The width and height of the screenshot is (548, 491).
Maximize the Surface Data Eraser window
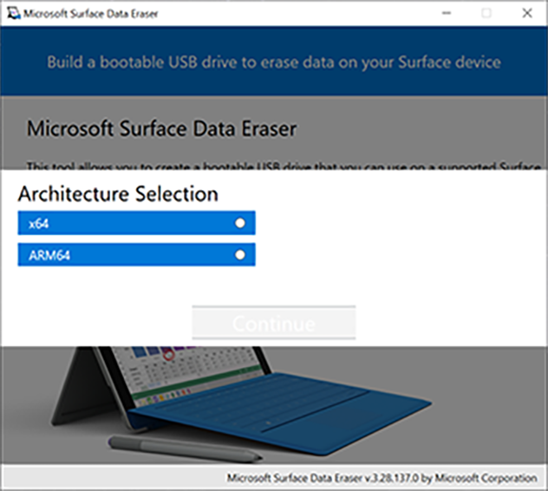(486, 13)
